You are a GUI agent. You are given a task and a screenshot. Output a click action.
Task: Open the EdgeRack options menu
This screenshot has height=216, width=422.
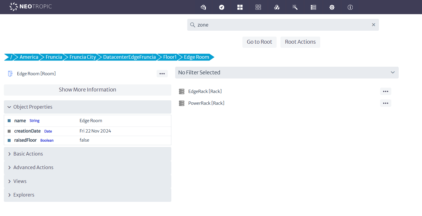click(385, 91)
